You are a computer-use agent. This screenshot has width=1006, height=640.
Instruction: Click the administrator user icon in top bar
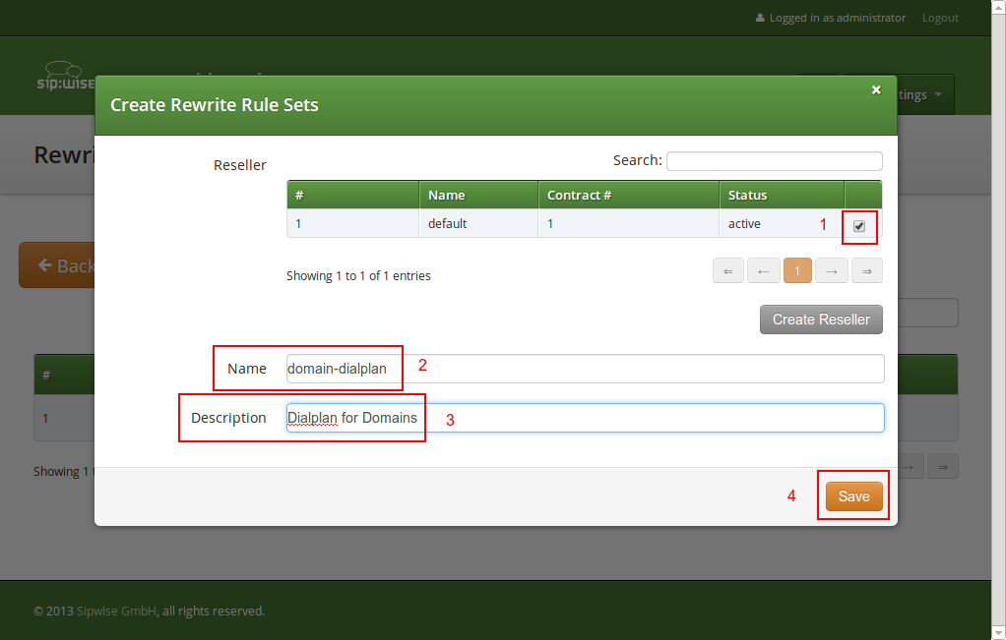[x=760, y=17]
